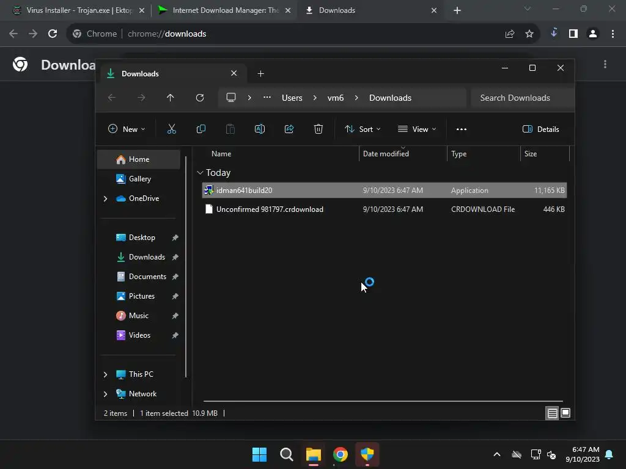Open Home in the navigation pane

[139, 159]
